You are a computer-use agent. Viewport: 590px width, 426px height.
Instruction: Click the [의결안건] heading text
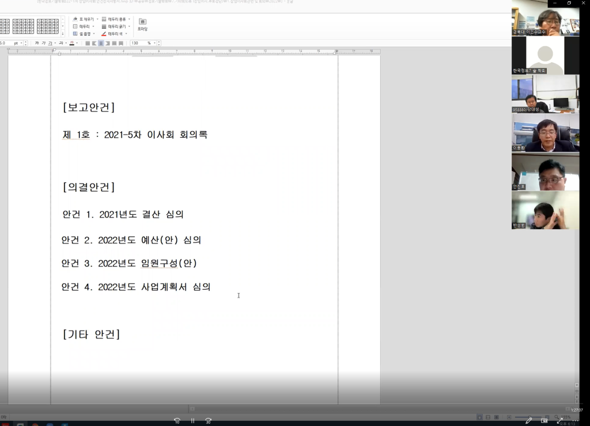(x=89, y=187)
